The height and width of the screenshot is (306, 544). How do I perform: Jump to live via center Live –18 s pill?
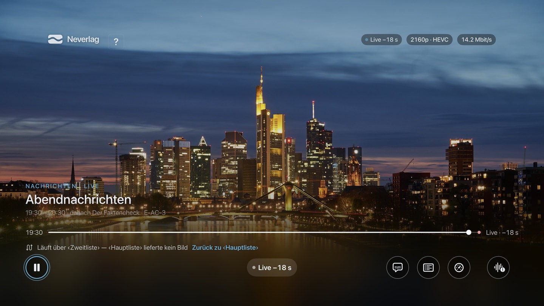pyautogui.click(x=272, y=267)
